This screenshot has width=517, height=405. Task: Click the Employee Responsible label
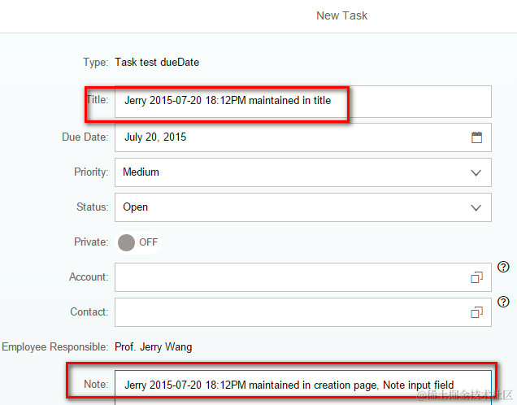pos(55,347)
